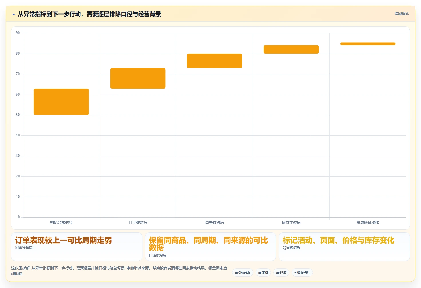The image size is (421, 288).
Task: Open the card 标记活动、页面、价格与库存变化
Action: [344, 246]
